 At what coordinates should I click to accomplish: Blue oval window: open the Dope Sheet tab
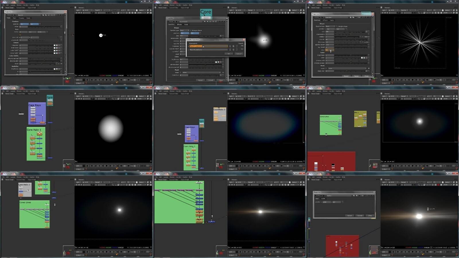[185, 94]
